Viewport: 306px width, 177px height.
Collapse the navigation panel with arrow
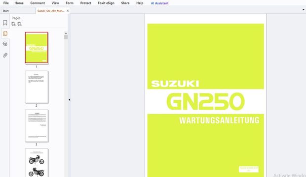coord(69,100)
